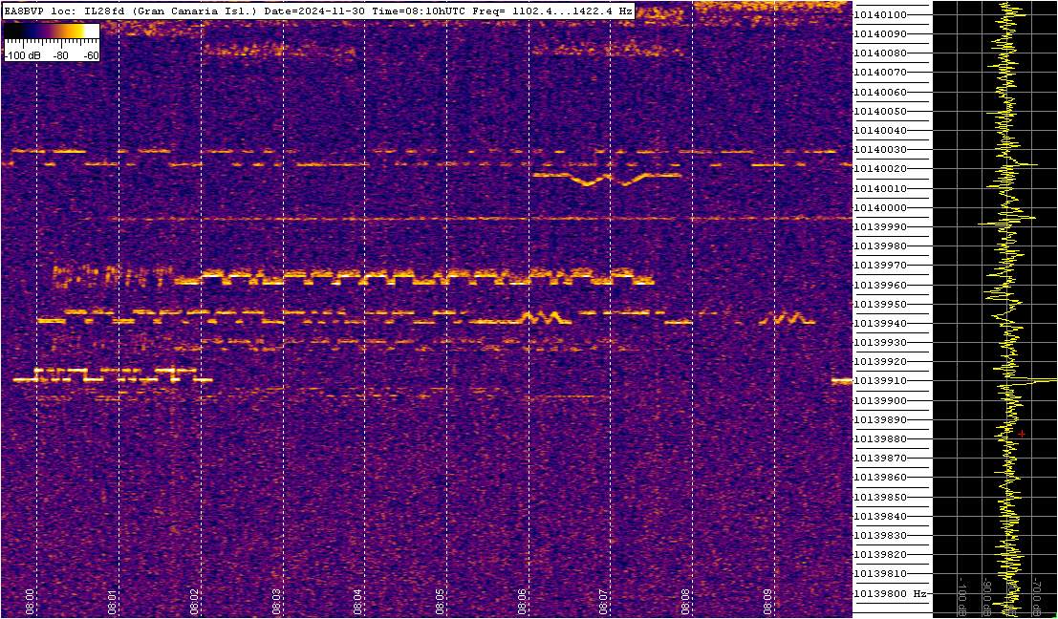The image size is (1058, 619).
Task: Click the 10139990 frequency label
Action: tap(880, 227)
